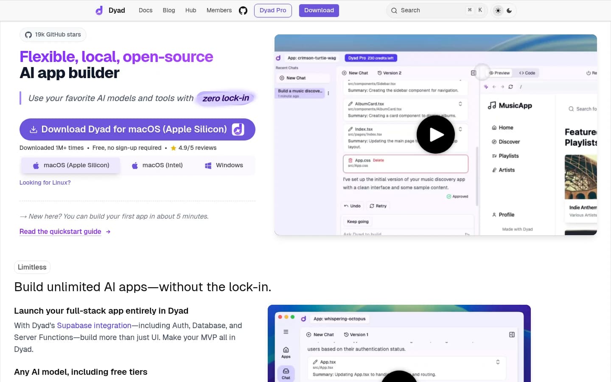Switch to dark mode with the moon toggle
The width and height of the screenshot is (611, 382).
tap(509, 10)
